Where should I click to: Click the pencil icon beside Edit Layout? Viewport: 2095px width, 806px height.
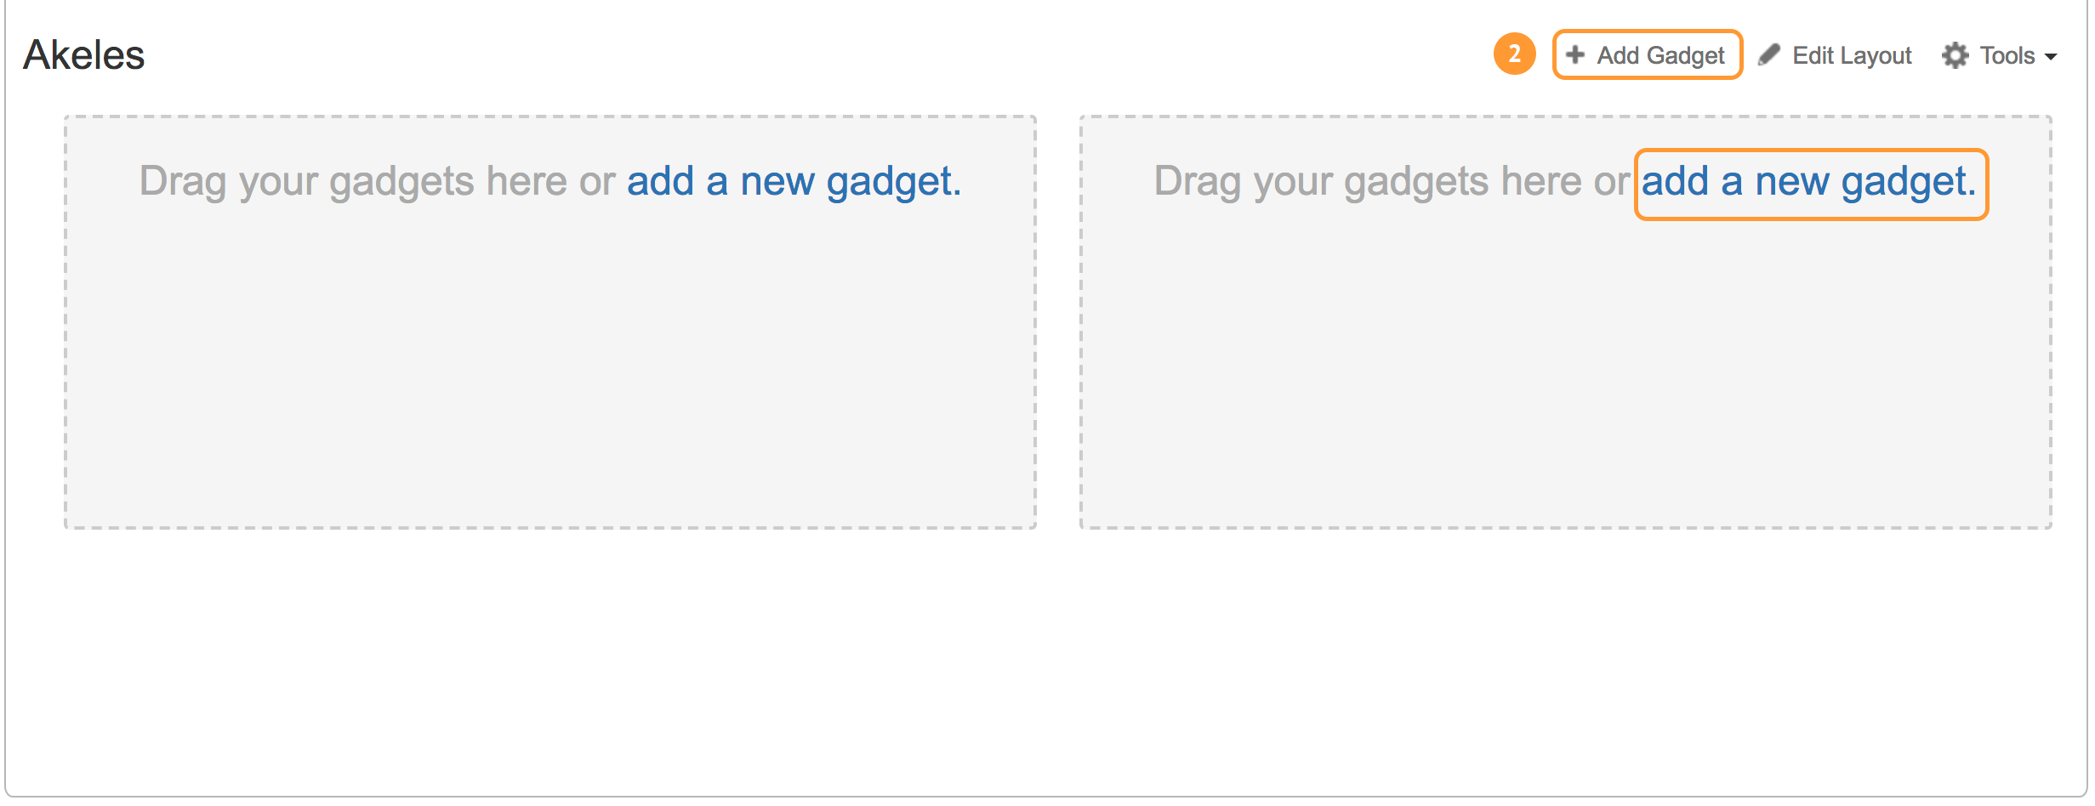(1769, 55)
